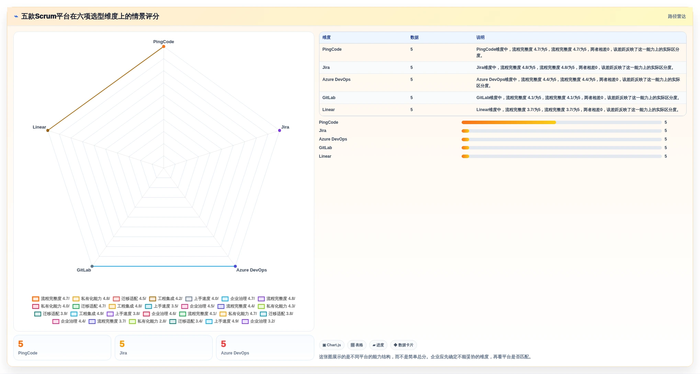
Task: Open the PingCode score card
Action: pos(63,348)
